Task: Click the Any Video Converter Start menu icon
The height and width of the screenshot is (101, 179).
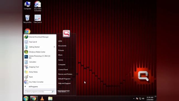Action: click(26, 82)
